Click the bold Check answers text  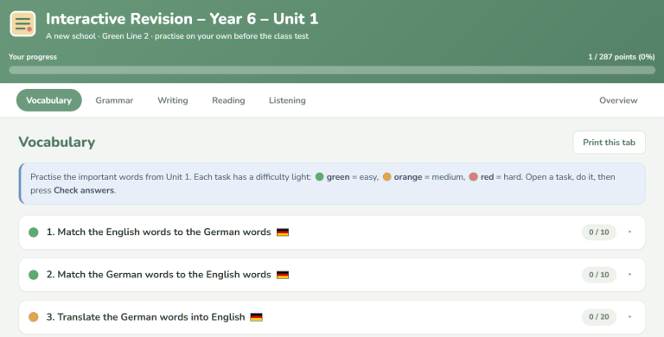84,190
